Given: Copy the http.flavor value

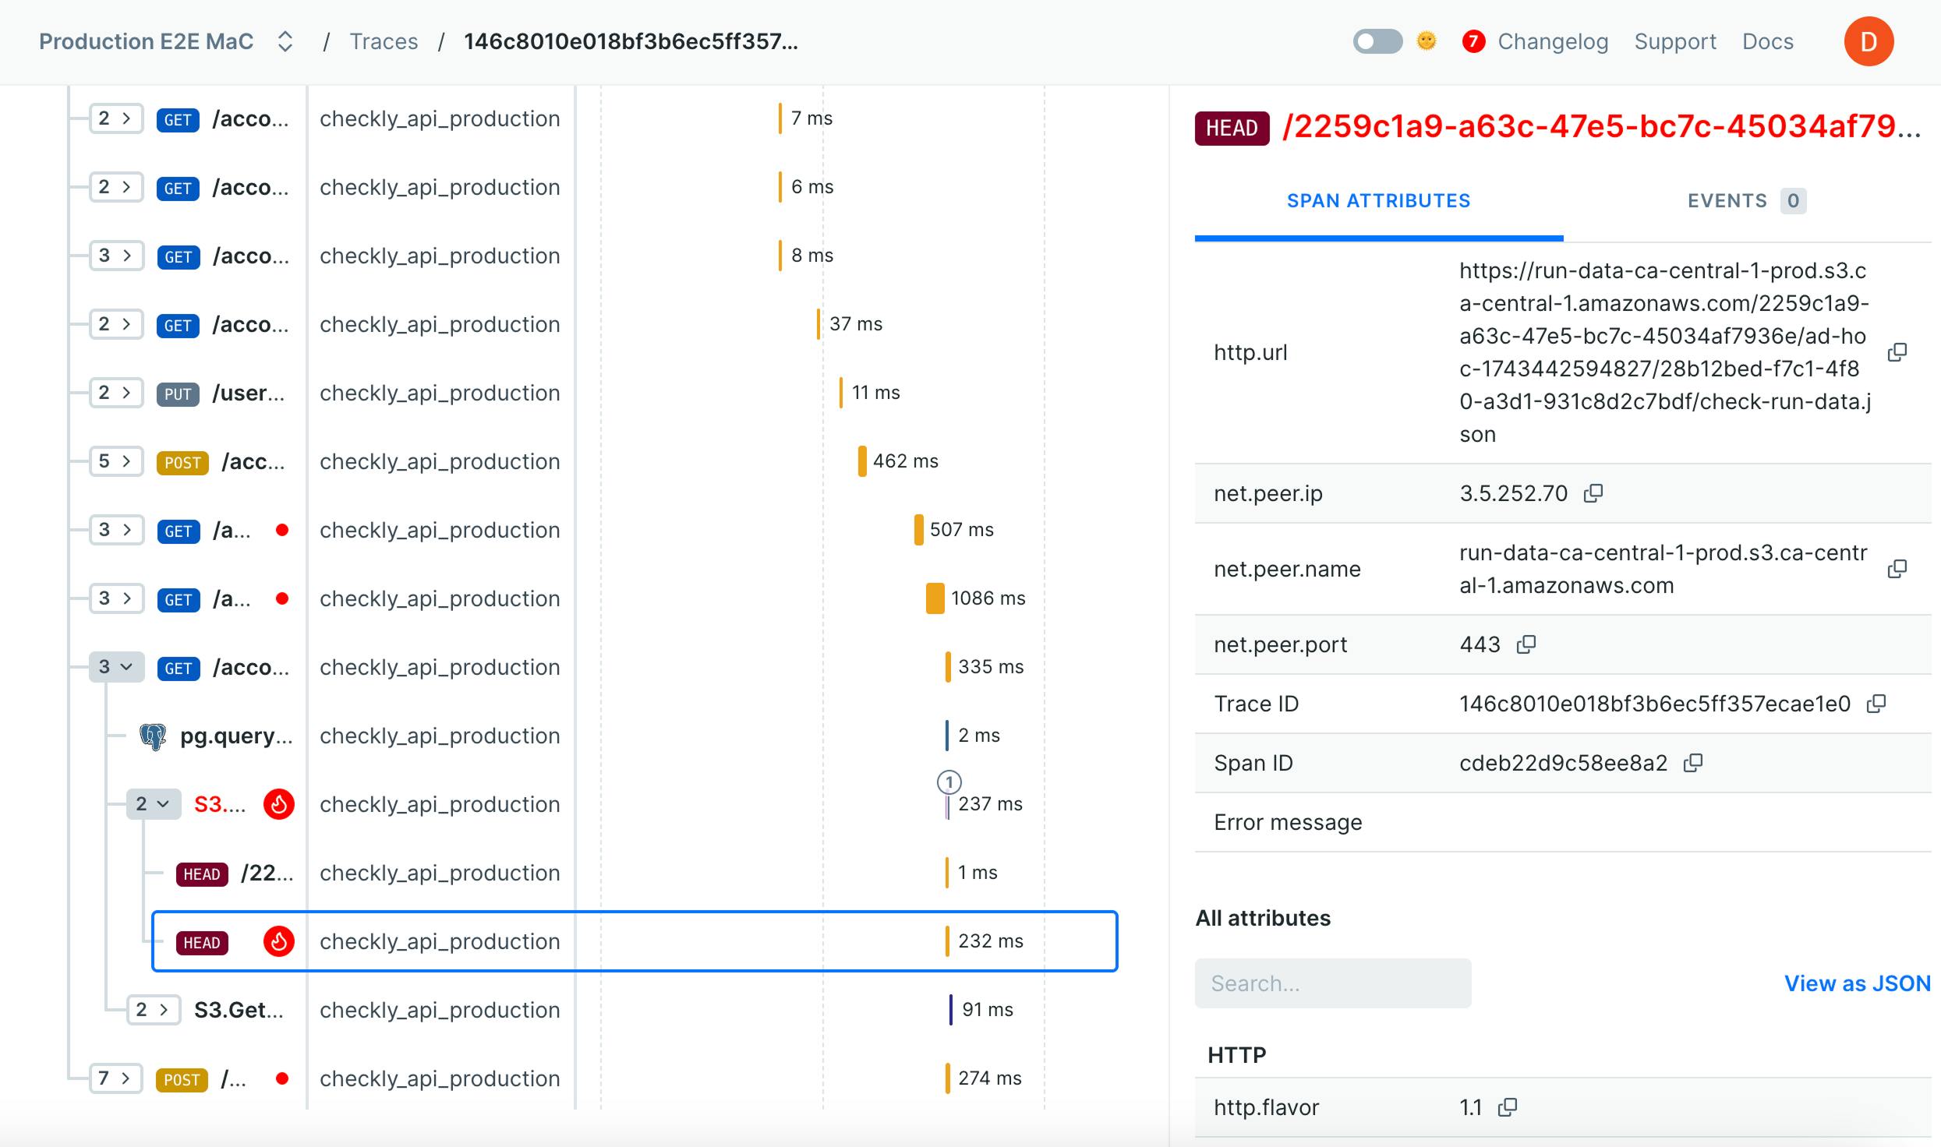Looking at the screenshot, I should 1508,1107.
